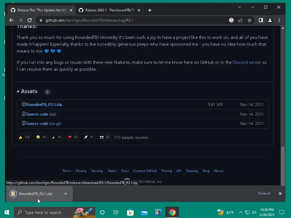Click the page vertical scrollbar thumb
This screenshot has height=218, width=291.
[283, 165]
